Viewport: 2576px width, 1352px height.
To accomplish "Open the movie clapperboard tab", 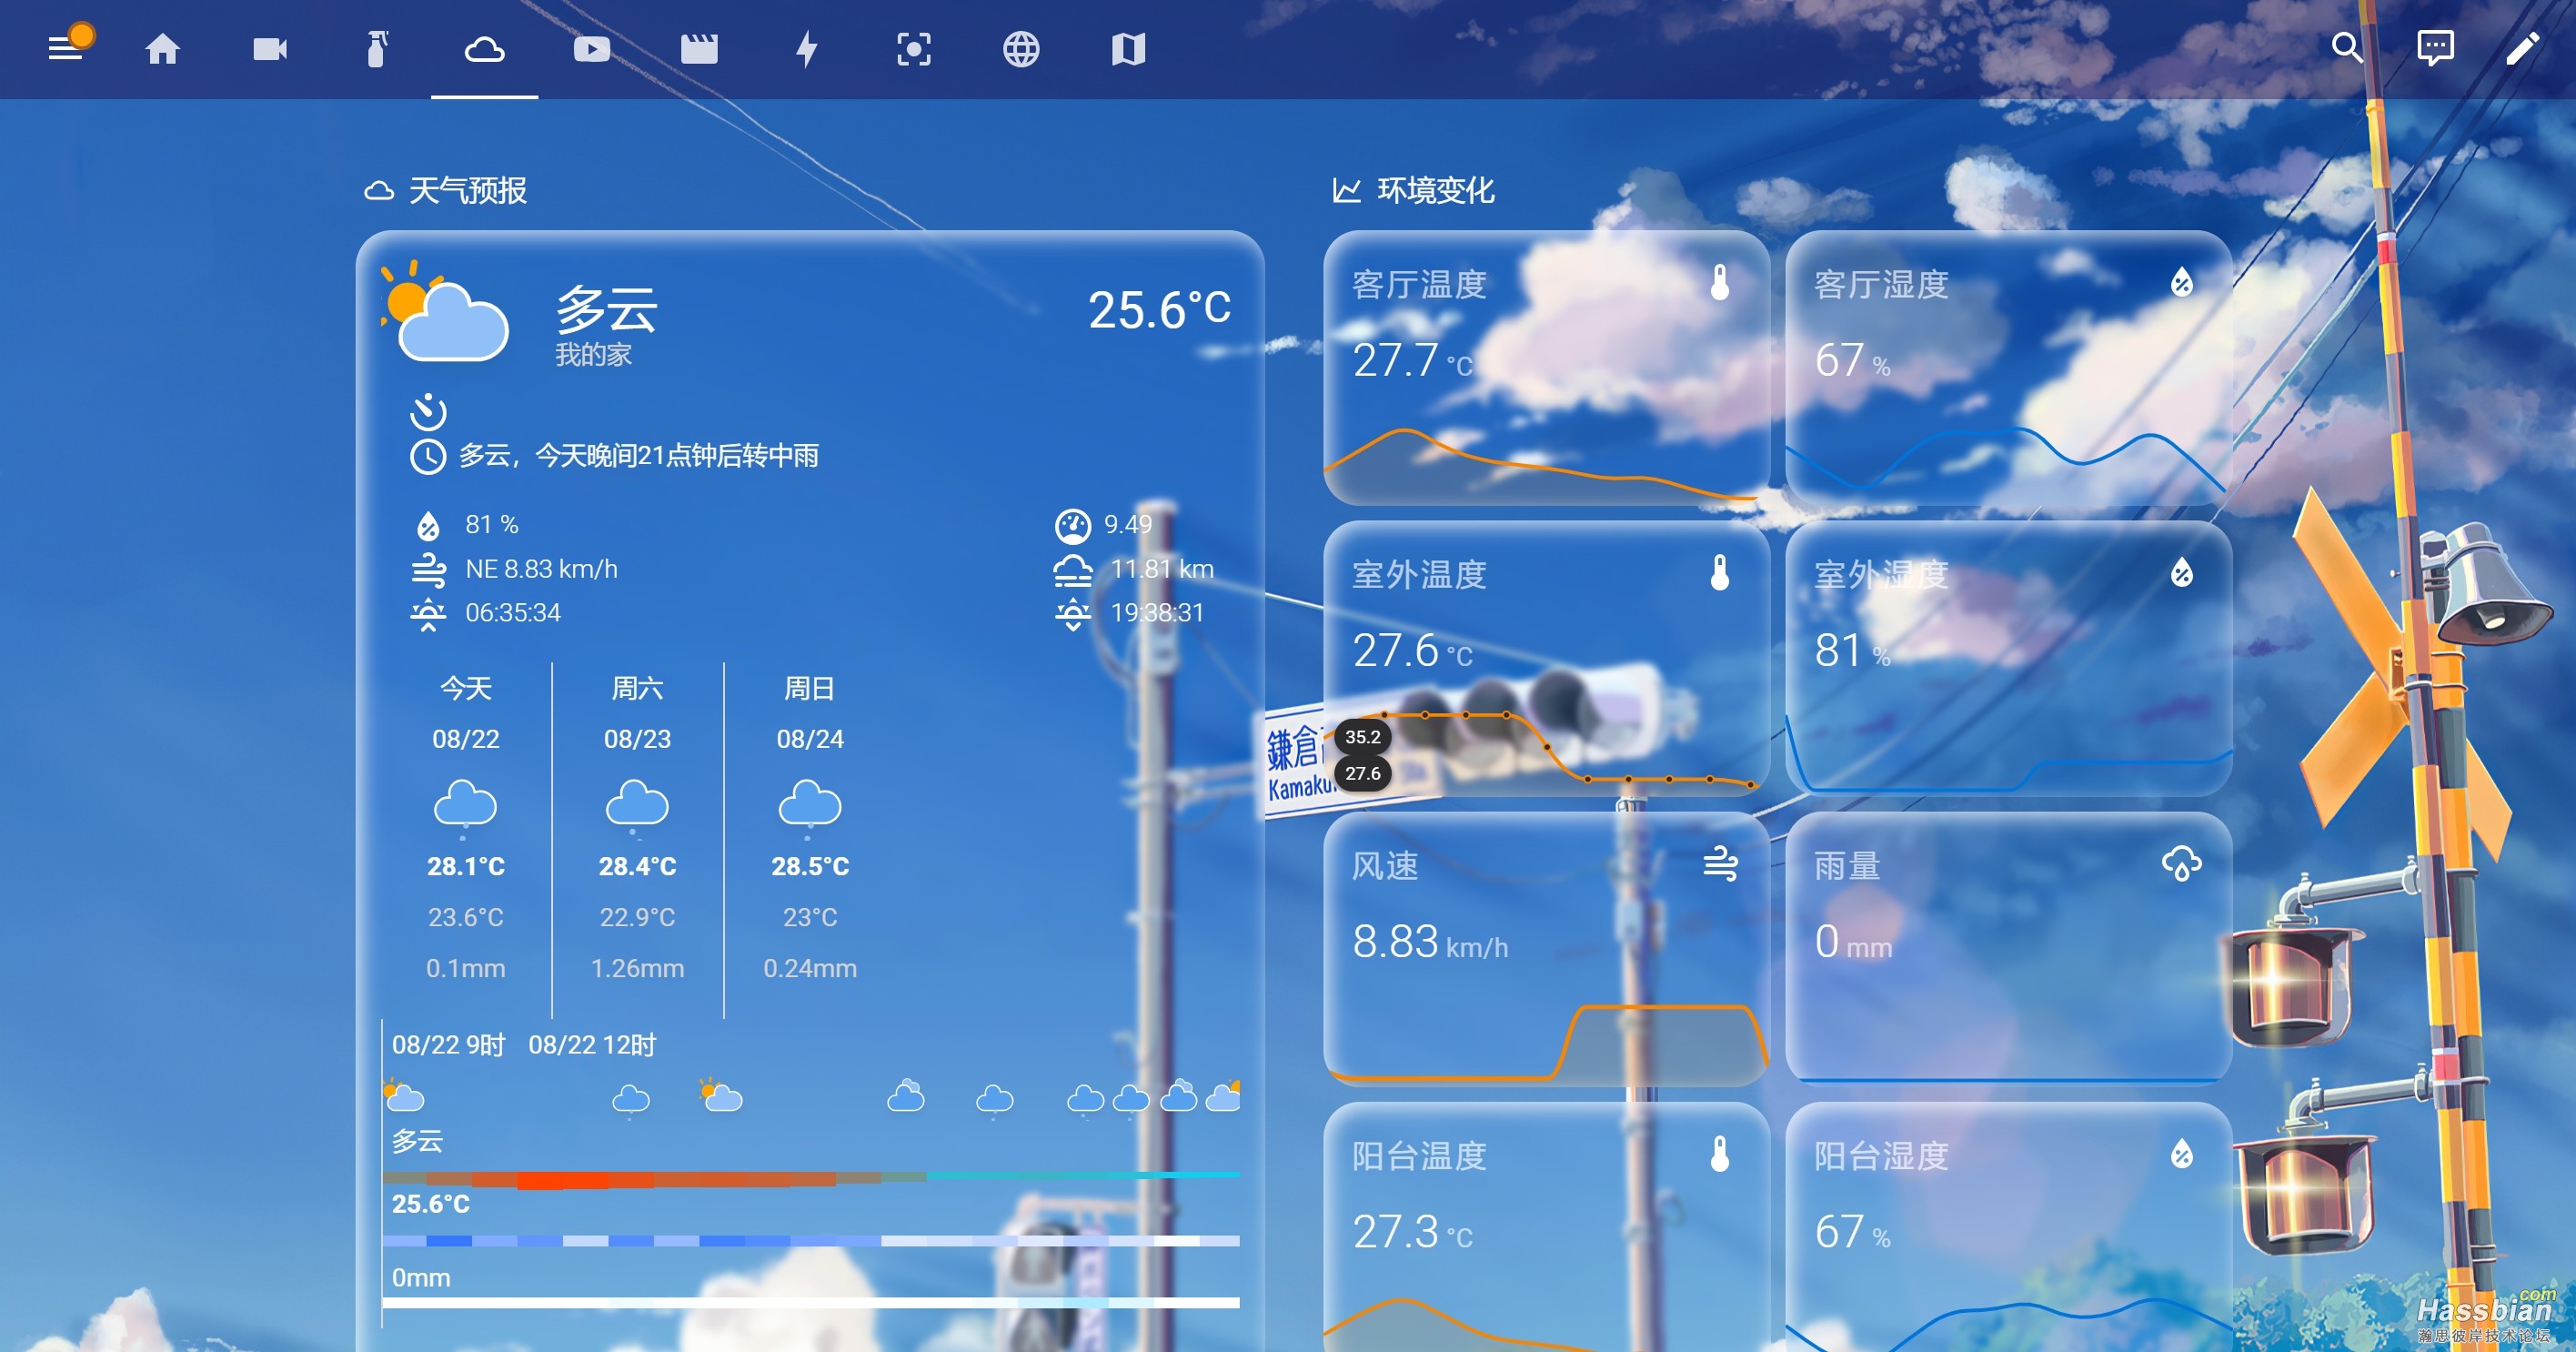I will click(x=699, y=49).
